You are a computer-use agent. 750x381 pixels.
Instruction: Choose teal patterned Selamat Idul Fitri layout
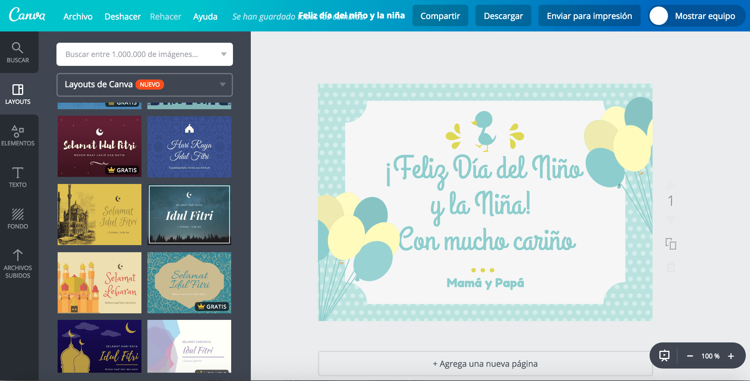click(189, 283)
